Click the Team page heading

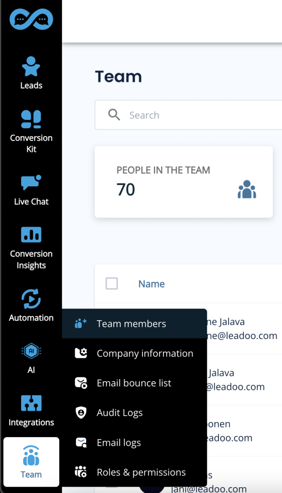click(118, 77)
